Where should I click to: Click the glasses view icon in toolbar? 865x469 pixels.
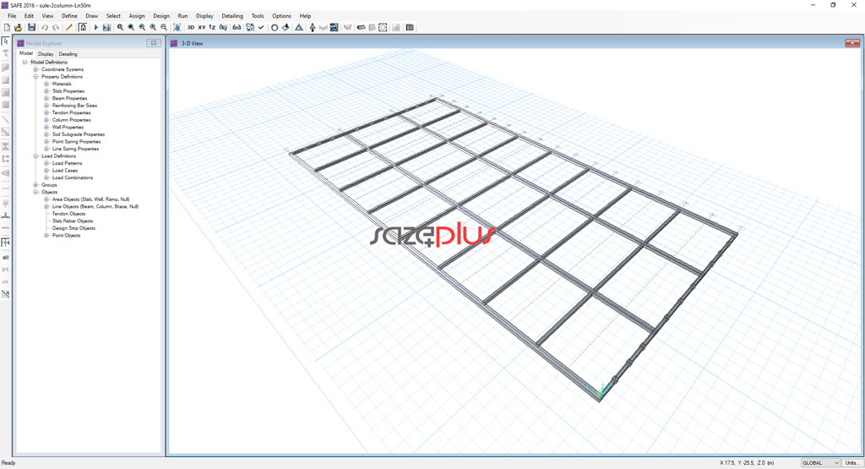tap(237, 27)
